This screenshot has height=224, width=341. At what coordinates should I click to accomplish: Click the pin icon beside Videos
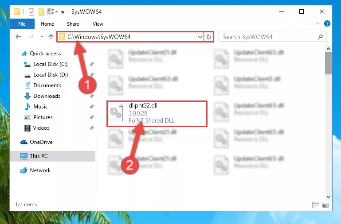(x=91, y=128)
